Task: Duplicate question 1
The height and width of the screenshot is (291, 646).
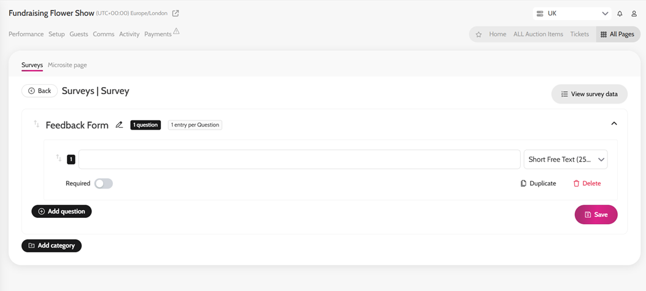Action: tap(538, 184)
